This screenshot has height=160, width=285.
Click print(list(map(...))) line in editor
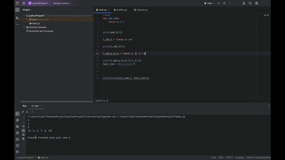[x=126, y=78]
